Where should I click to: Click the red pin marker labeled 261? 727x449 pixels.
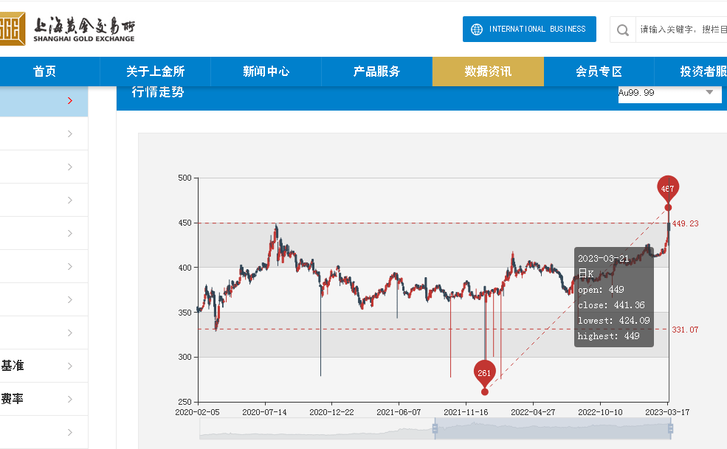[x=485, y=372]
